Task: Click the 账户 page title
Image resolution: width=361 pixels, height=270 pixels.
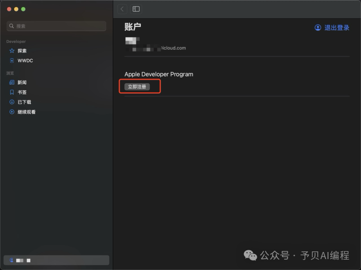Action: click(x=133, y=27)
